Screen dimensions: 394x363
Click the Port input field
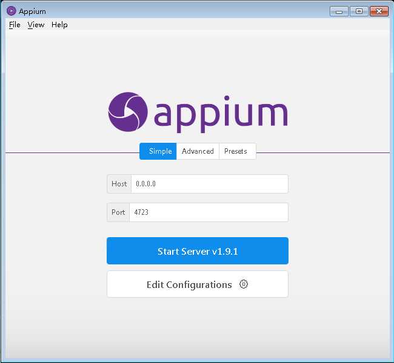(x=209, y=212)
